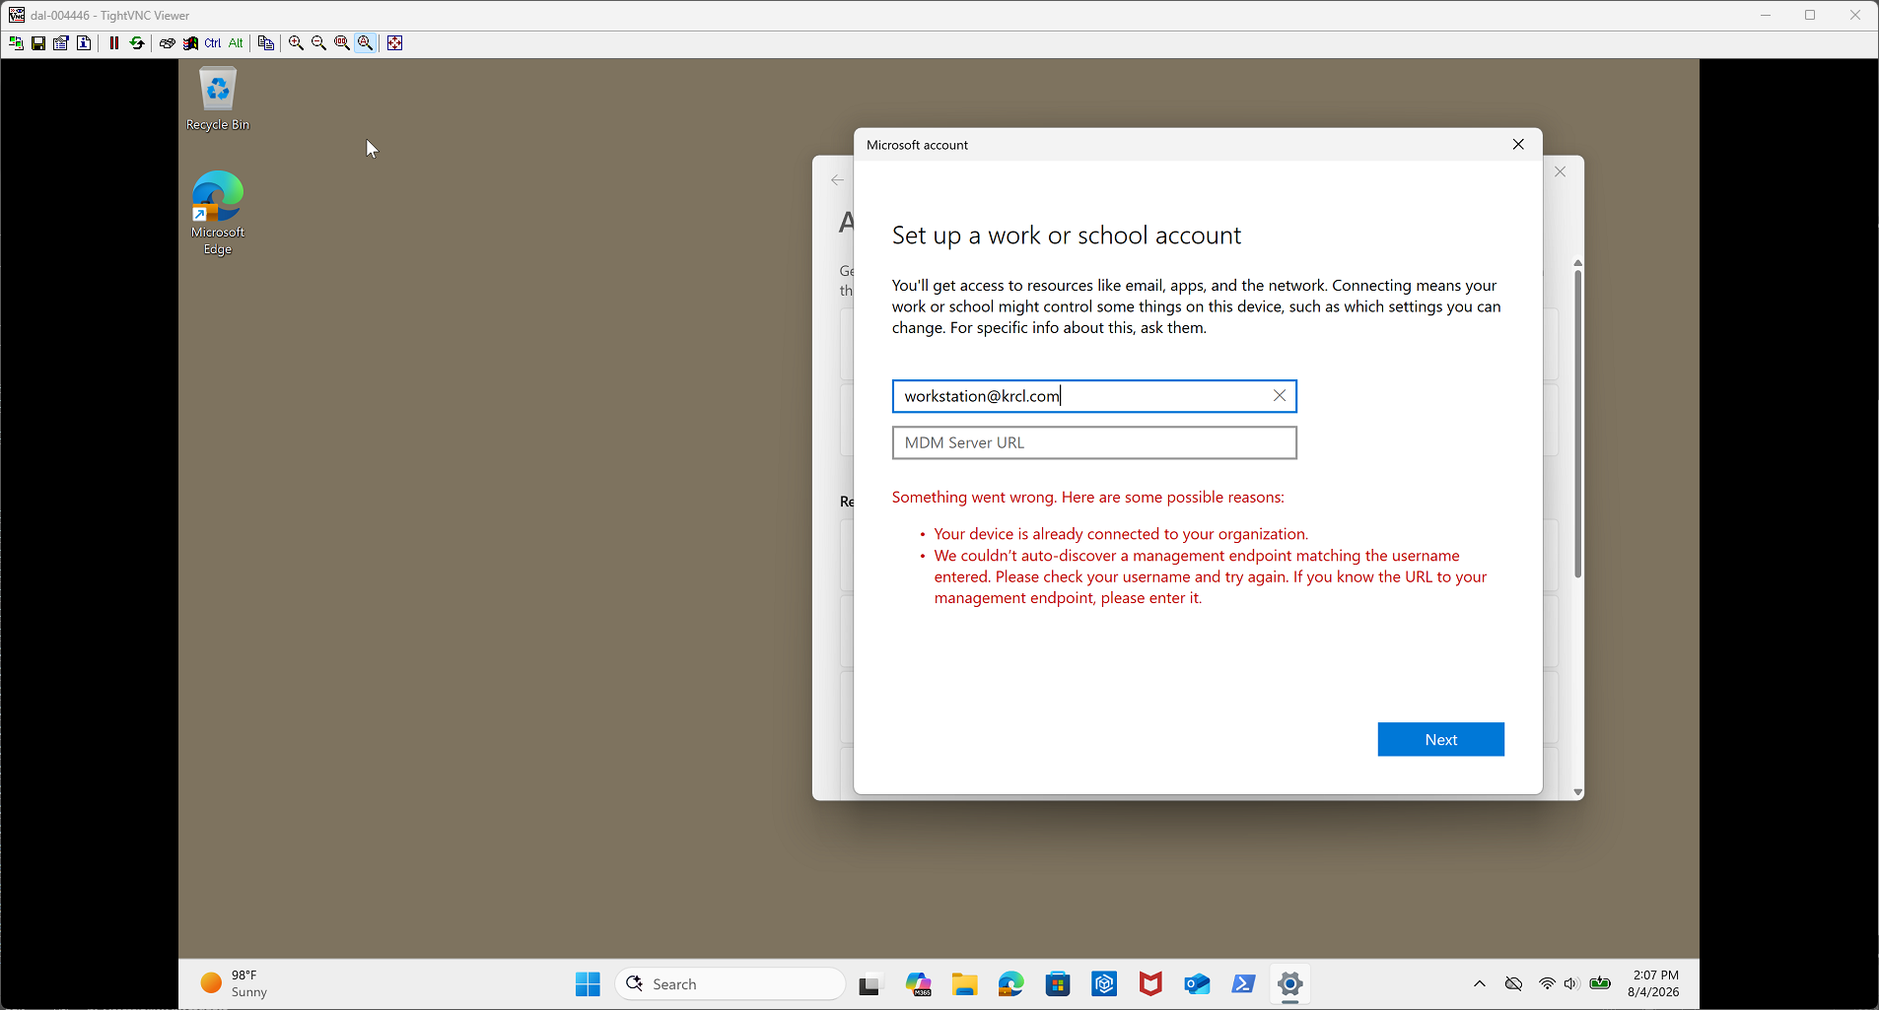This screenshot has height=1010, width=1879.
Task: Open the clock showing 2:07 PM
Action: pyautogui.click(x=1654, y=983)
